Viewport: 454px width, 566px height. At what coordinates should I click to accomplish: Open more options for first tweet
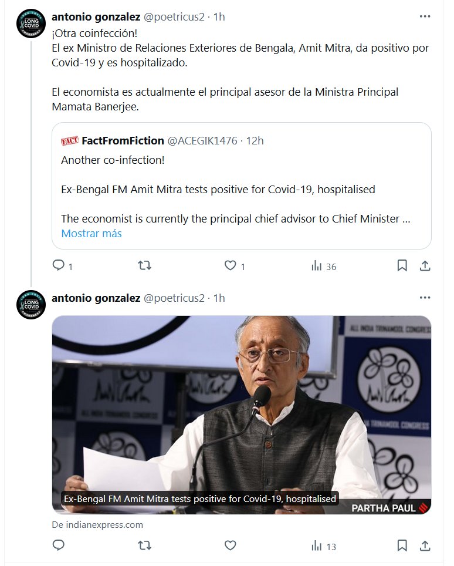click(425, 17)
